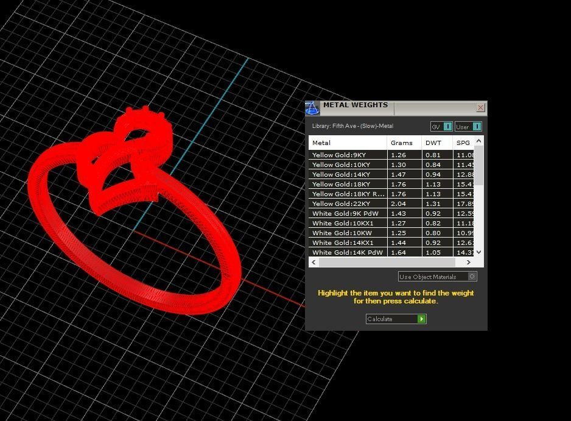Viewport: 571px width, 421px height.
Task: Click the Library: Fifth Ave label
Action: 352,126
